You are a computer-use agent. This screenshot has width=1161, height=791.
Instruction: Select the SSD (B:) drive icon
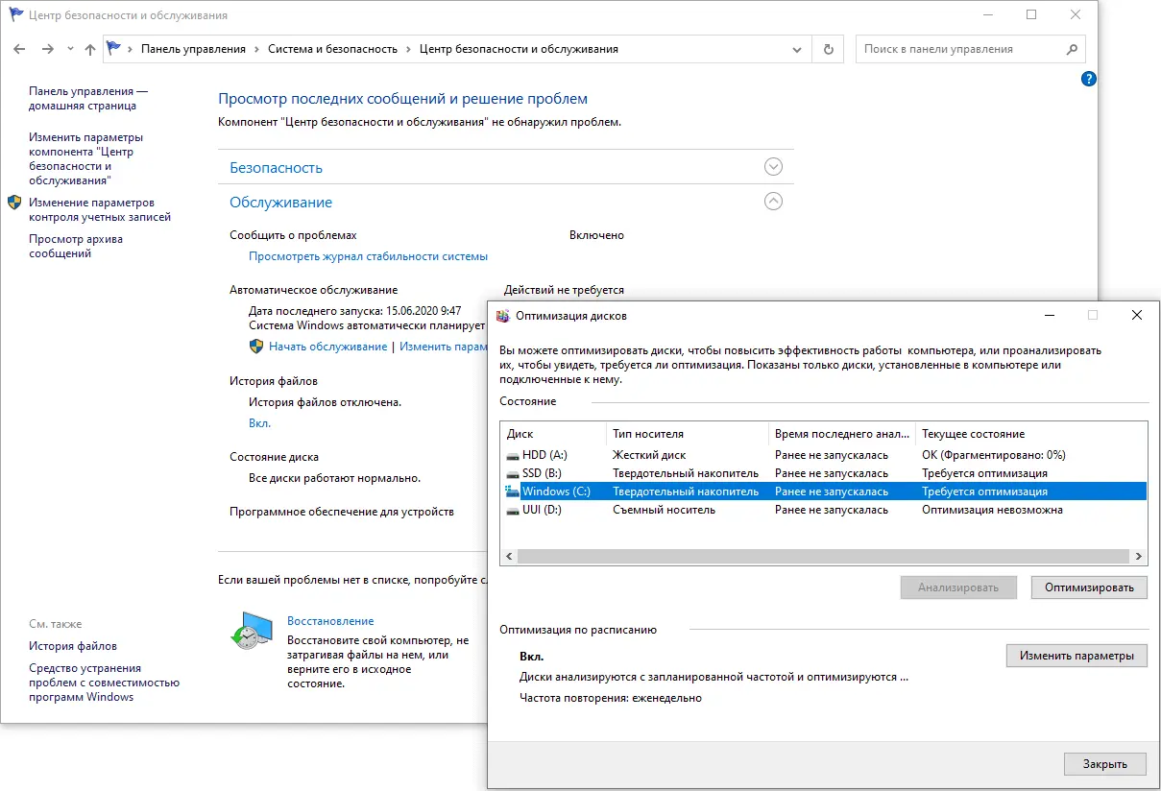[x=513, y=473]
